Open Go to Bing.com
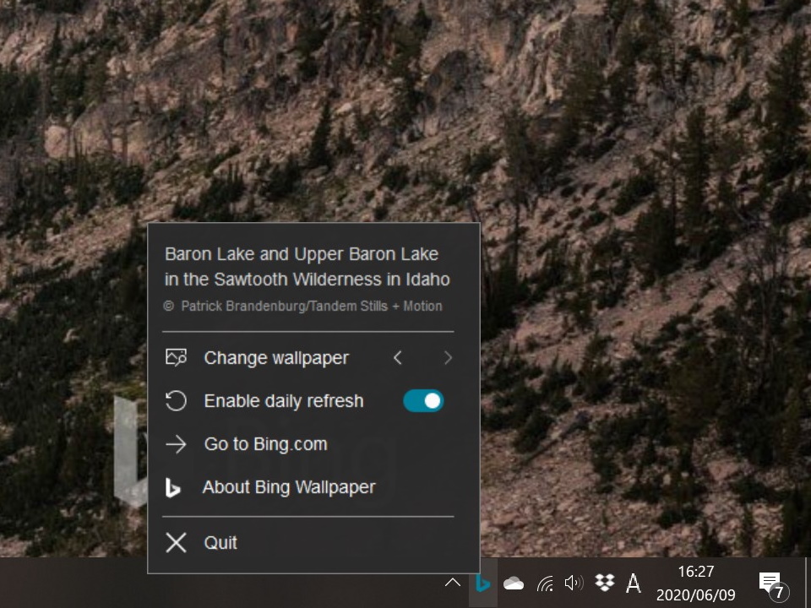Image resolution: width=811 pixels, height=608 pixels. pyautogui.click(x=264, y=443)
